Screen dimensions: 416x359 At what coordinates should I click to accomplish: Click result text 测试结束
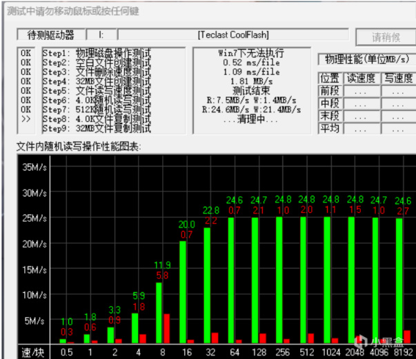tap(251, 91)
